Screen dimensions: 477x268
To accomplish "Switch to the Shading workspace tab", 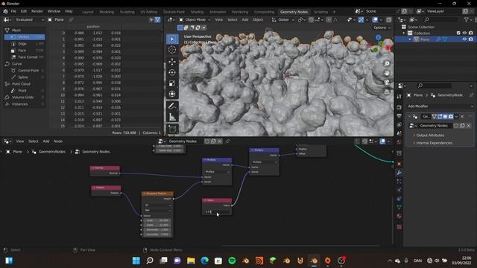I will (x=197, y=12).
